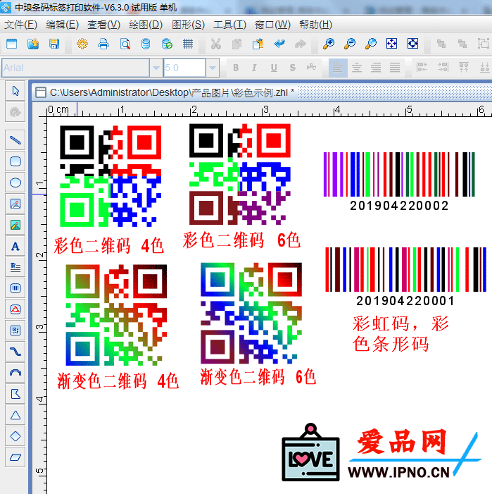The width and height of the screenshot is (492, 494).
Task: Open document settings gear icon
Action: [82, 44]
